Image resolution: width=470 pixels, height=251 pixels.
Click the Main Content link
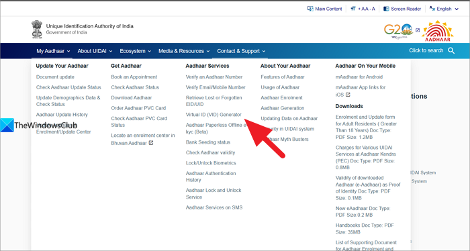click(328, 9)
